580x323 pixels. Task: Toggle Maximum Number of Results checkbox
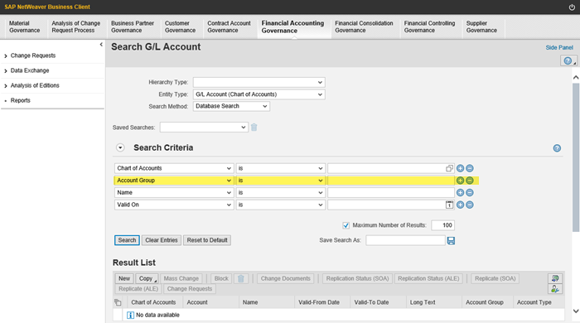click(346, 225)
